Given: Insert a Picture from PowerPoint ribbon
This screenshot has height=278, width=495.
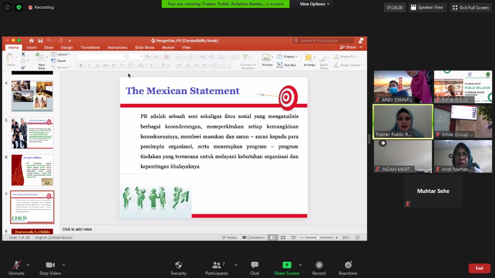Looking at the screenshot, I should (267, 60).
